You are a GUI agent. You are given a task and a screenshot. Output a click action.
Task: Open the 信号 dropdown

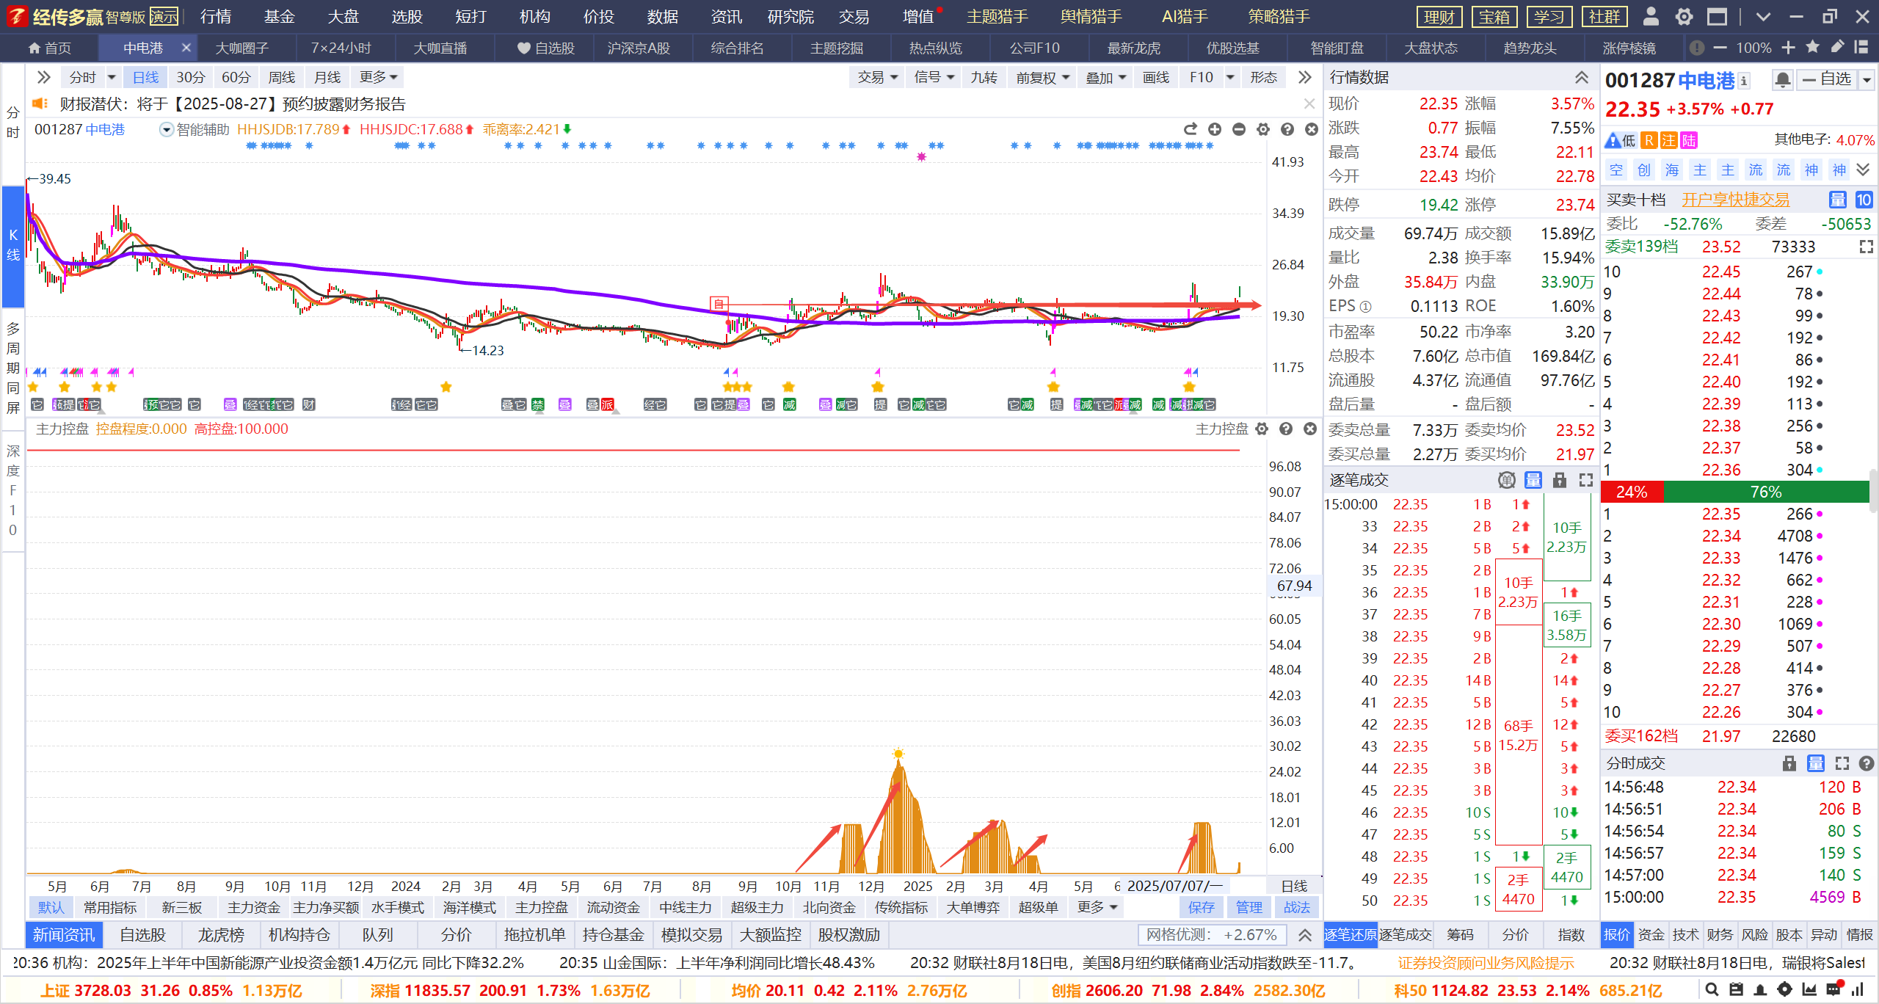coord(934,77)
